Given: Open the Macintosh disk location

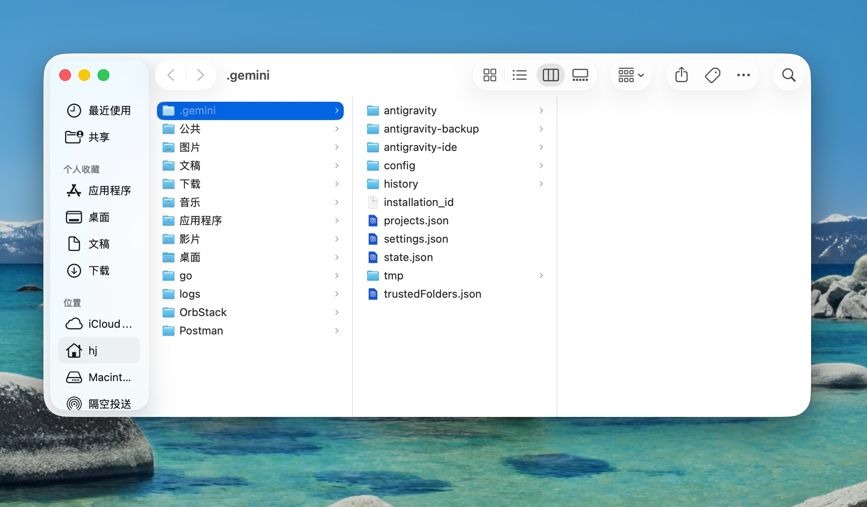Looking at the screenshot, I should [x=99, y=377].
